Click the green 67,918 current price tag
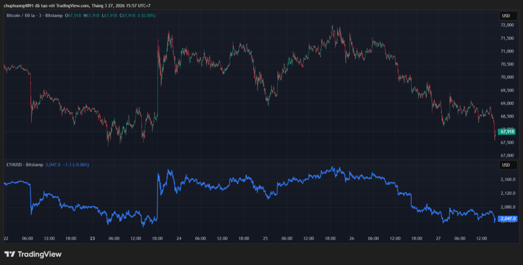The image size is (523, 265). pos(508,132)
